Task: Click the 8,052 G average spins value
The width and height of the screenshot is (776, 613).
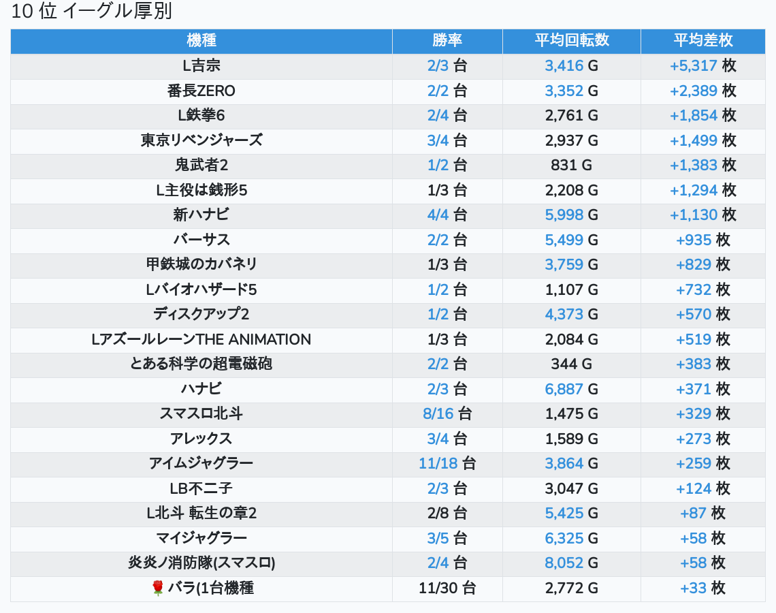Action: (572, 563)
